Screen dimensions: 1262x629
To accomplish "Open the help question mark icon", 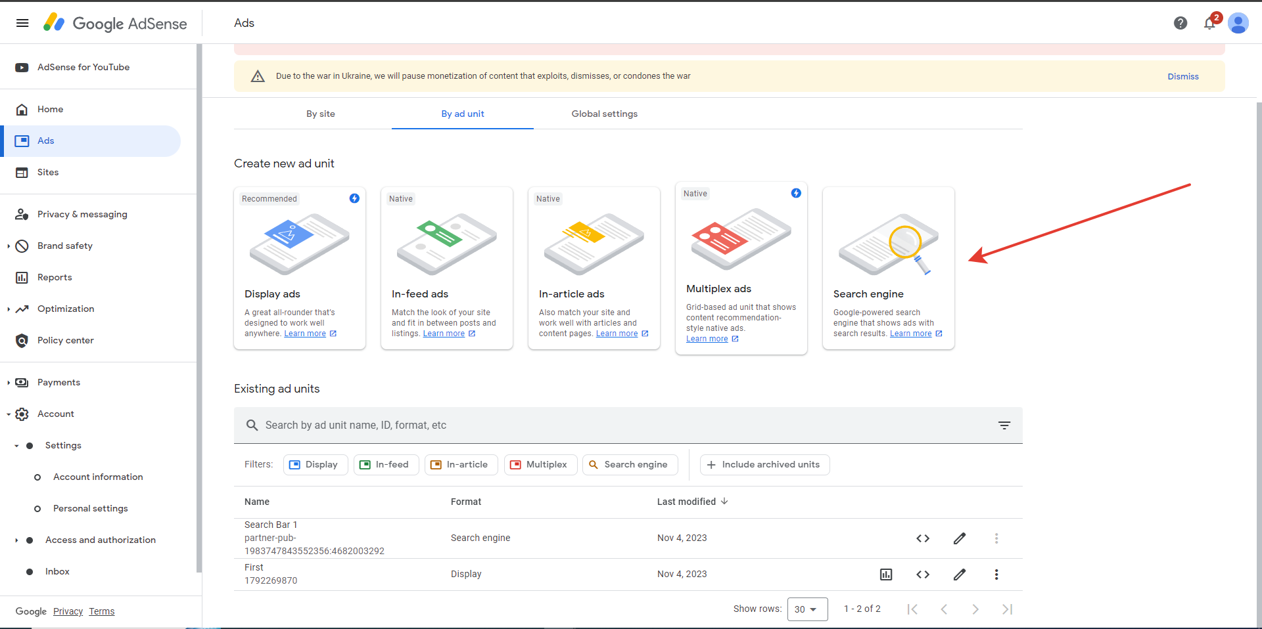I will [1180, 23].
